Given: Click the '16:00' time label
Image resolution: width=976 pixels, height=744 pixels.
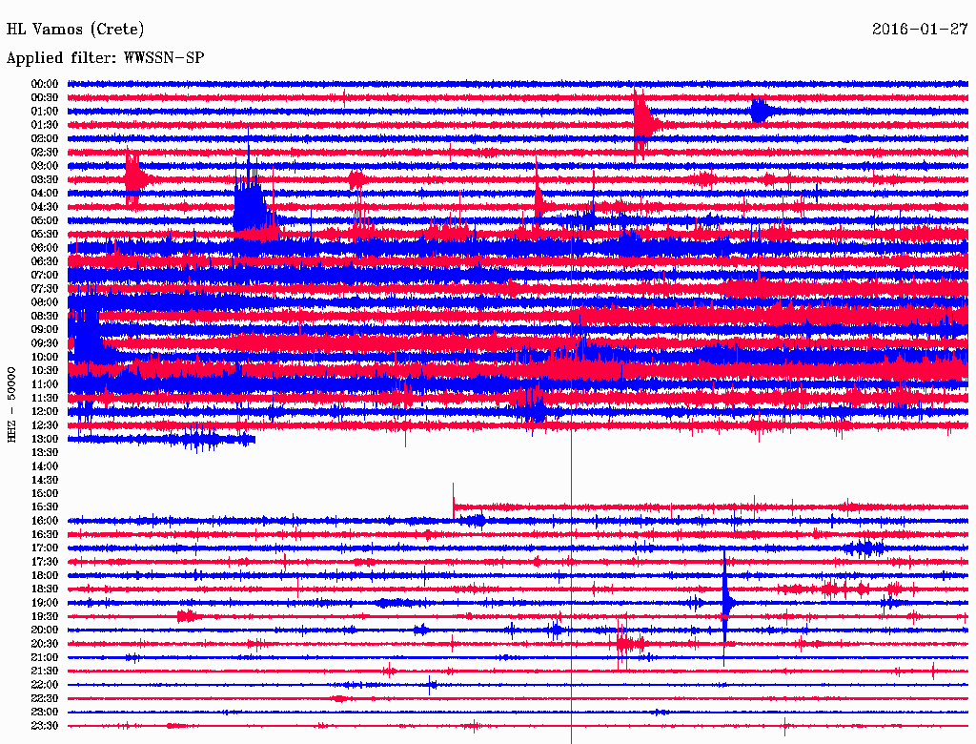Looking at the screenshot, I should click(45, 521).
